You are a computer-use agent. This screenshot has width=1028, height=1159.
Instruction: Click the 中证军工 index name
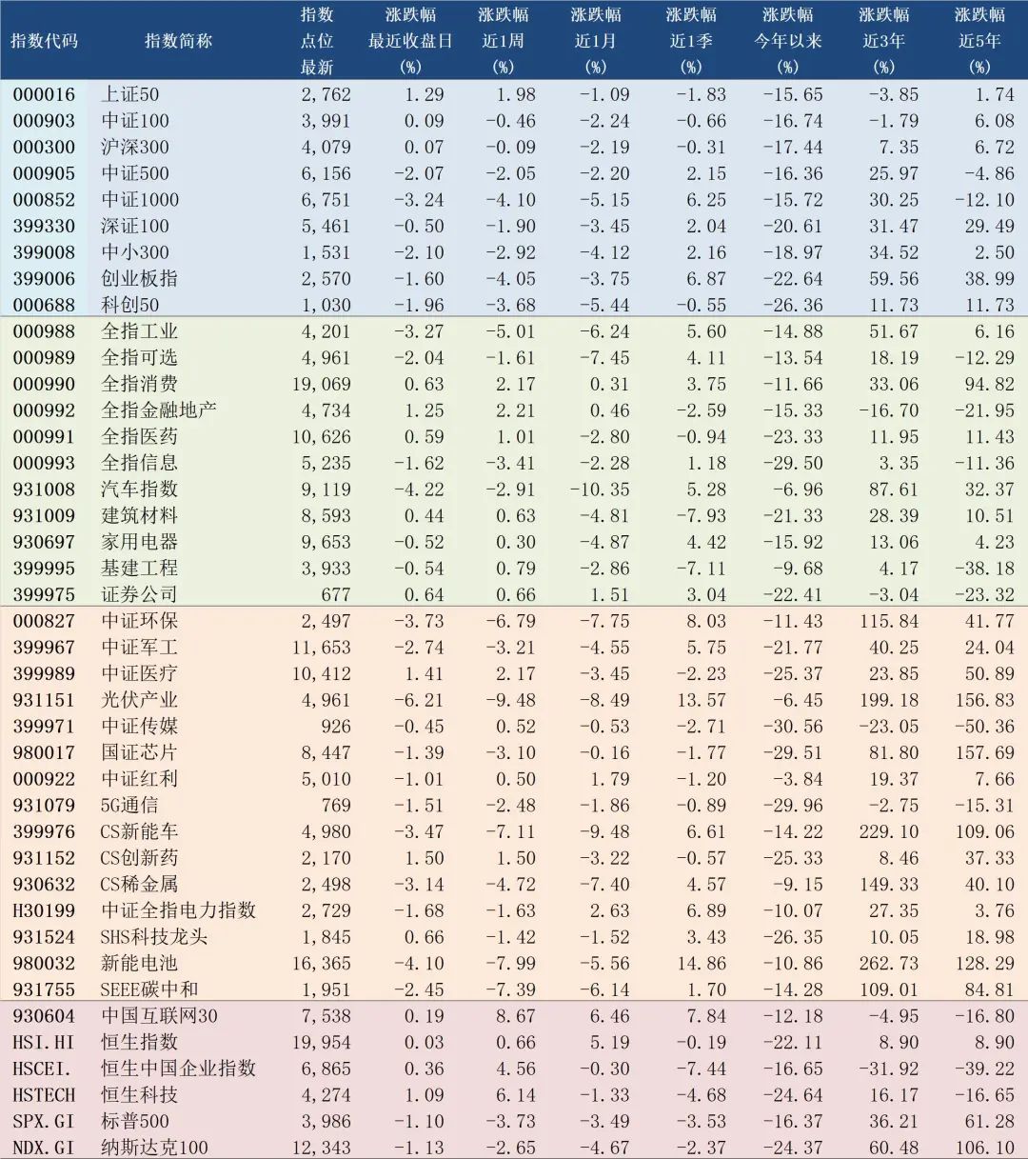[x=139, y=648]
